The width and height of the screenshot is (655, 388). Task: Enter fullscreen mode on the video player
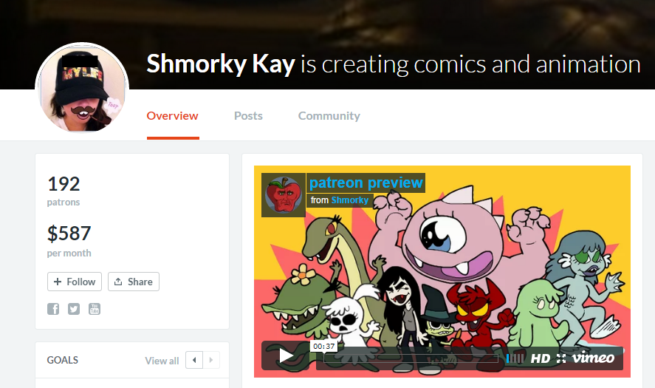pyautogui.click(x=561, y=358)
